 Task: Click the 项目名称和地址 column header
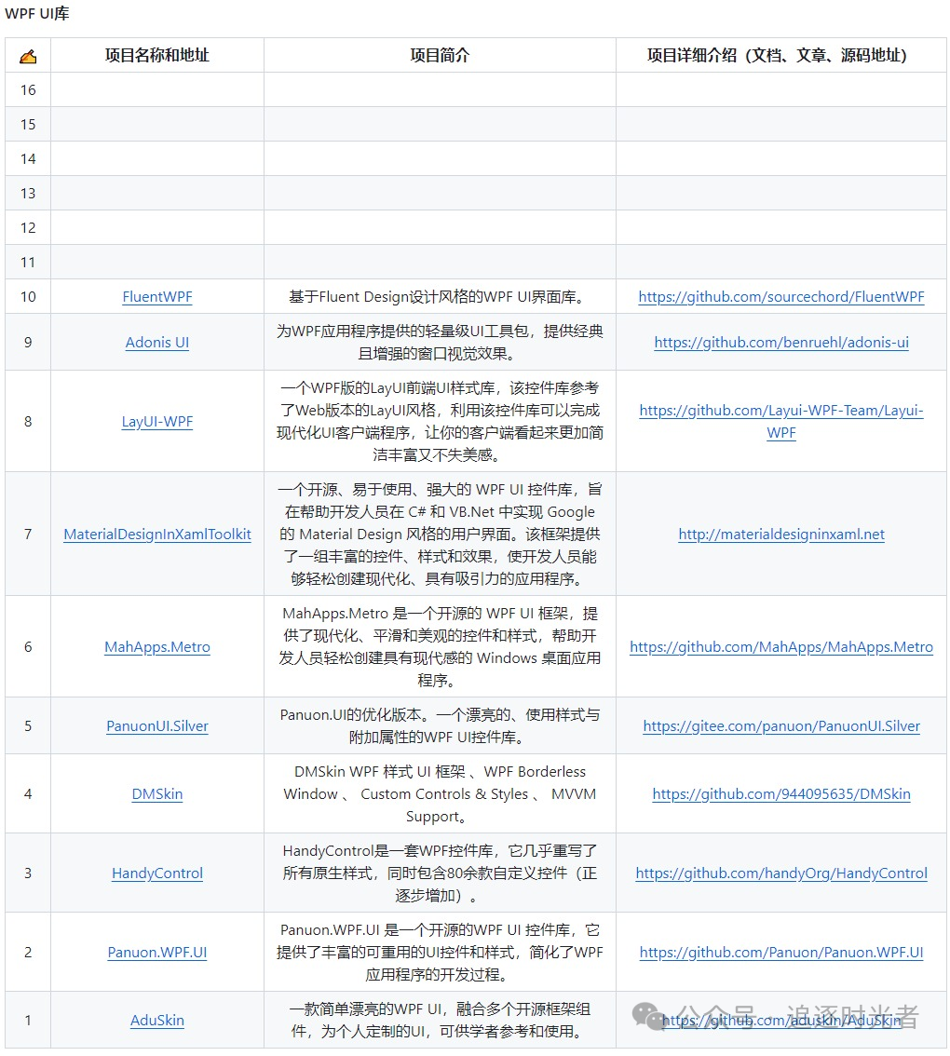[x=157, y=55]
